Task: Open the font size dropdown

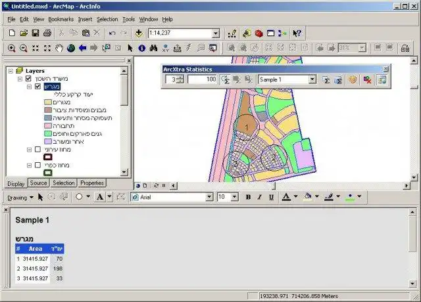Action: coord(234,197)
